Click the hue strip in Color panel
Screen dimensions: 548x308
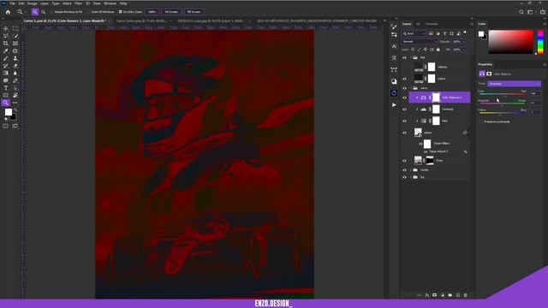coord(540,42)
